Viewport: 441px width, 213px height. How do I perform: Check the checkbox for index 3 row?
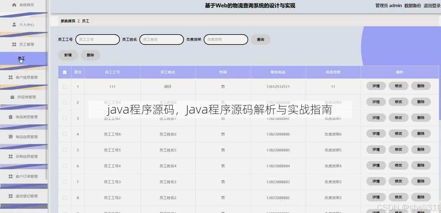point(65,118)
